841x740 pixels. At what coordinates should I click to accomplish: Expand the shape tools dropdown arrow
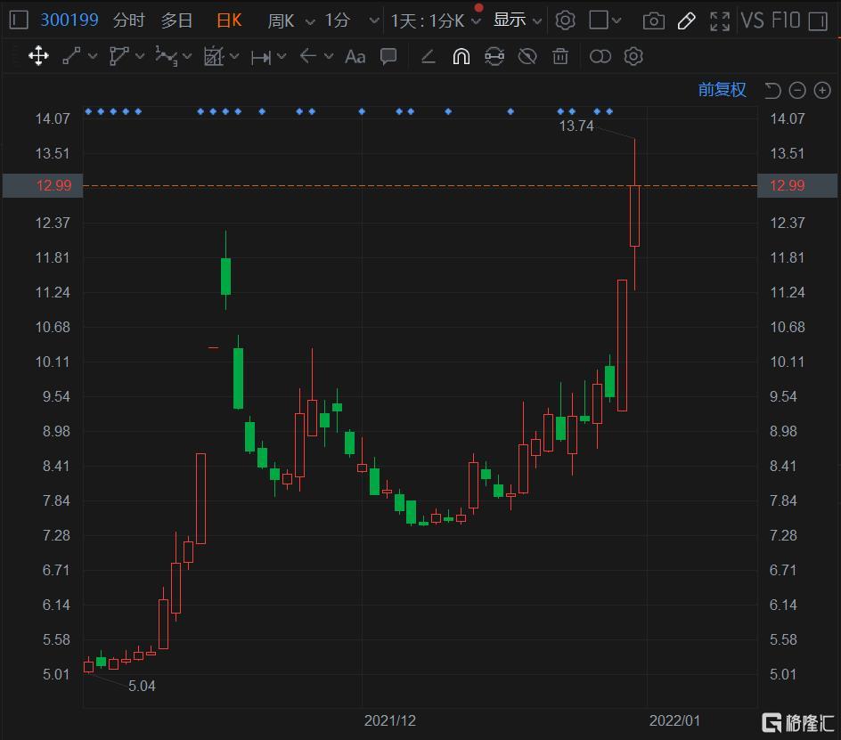tap(140, 56)
